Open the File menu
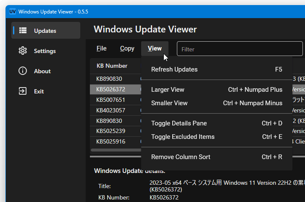 click(101, 48)
